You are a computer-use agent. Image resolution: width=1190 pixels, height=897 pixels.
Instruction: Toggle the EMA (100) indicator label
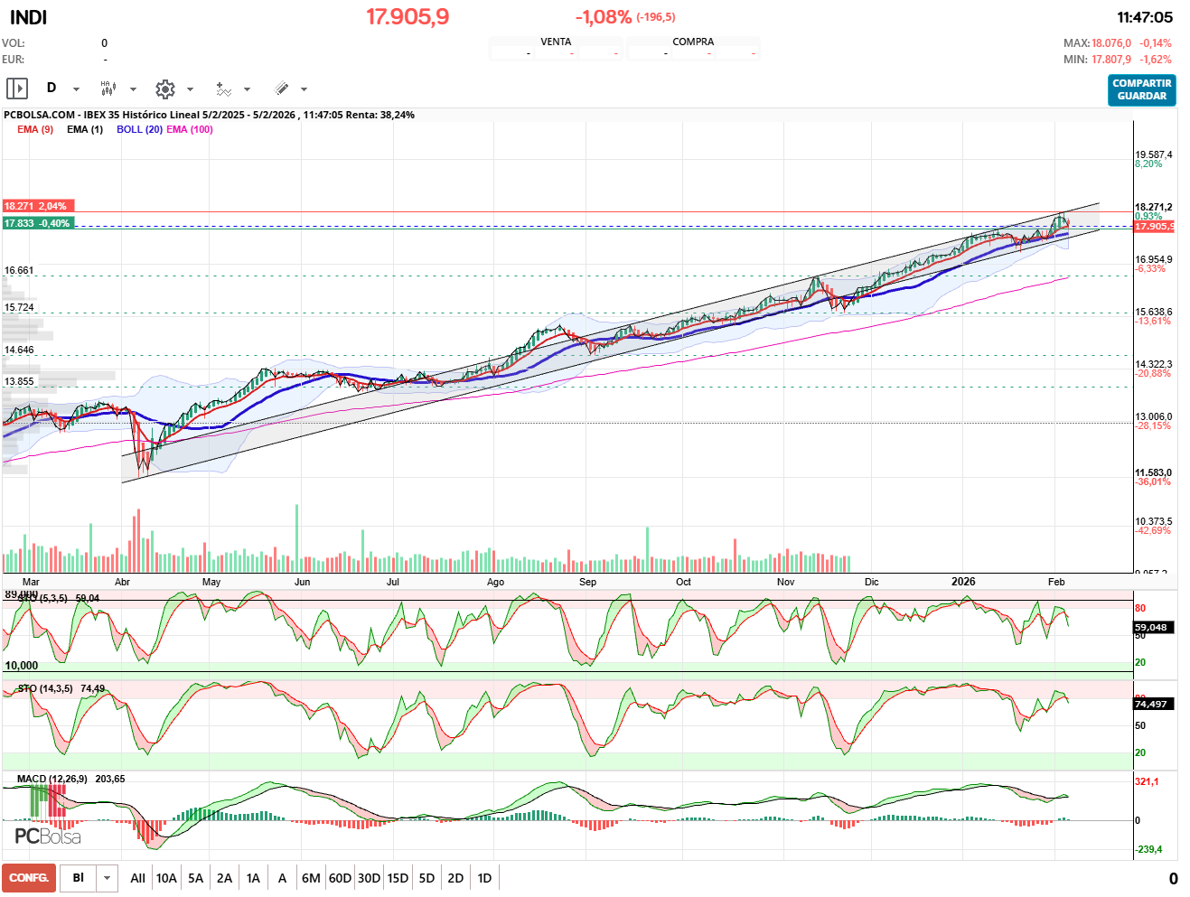click(x=190, y=129)
